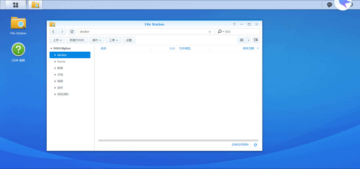Click the 新建文件夹 button
The image size is (360, 169).
[x=77, y=40]
